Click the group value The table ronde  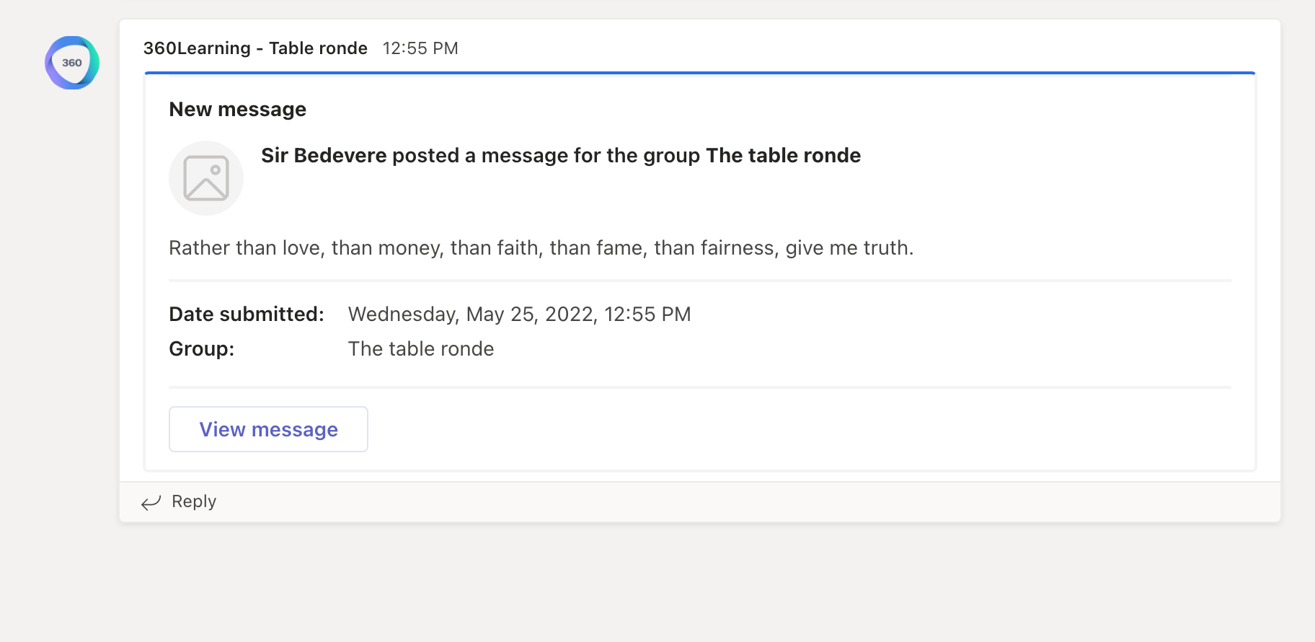[x=421, y=349]
